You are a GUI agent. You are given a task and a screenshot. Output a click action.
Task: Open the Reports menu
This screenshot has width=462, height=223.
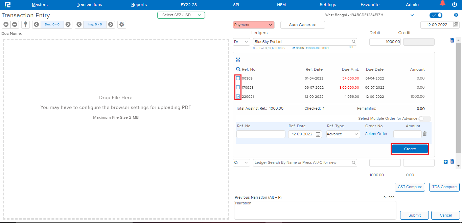pos(139,5)
